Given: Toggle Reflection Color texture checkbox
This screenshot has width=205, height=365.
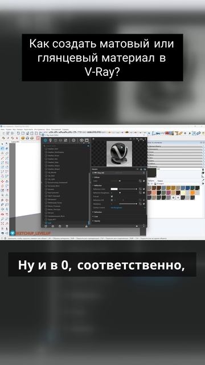Looking at the screenshot, I should click(x=144, y=189).
